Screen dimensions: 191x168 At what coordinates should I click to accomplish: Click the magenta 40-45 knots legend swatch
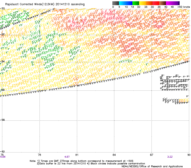click(x=169, y=3)
